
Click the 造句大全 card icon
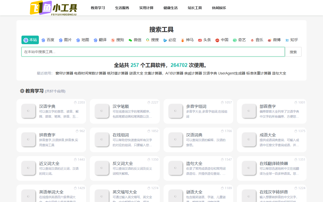(x=175, y=168)
